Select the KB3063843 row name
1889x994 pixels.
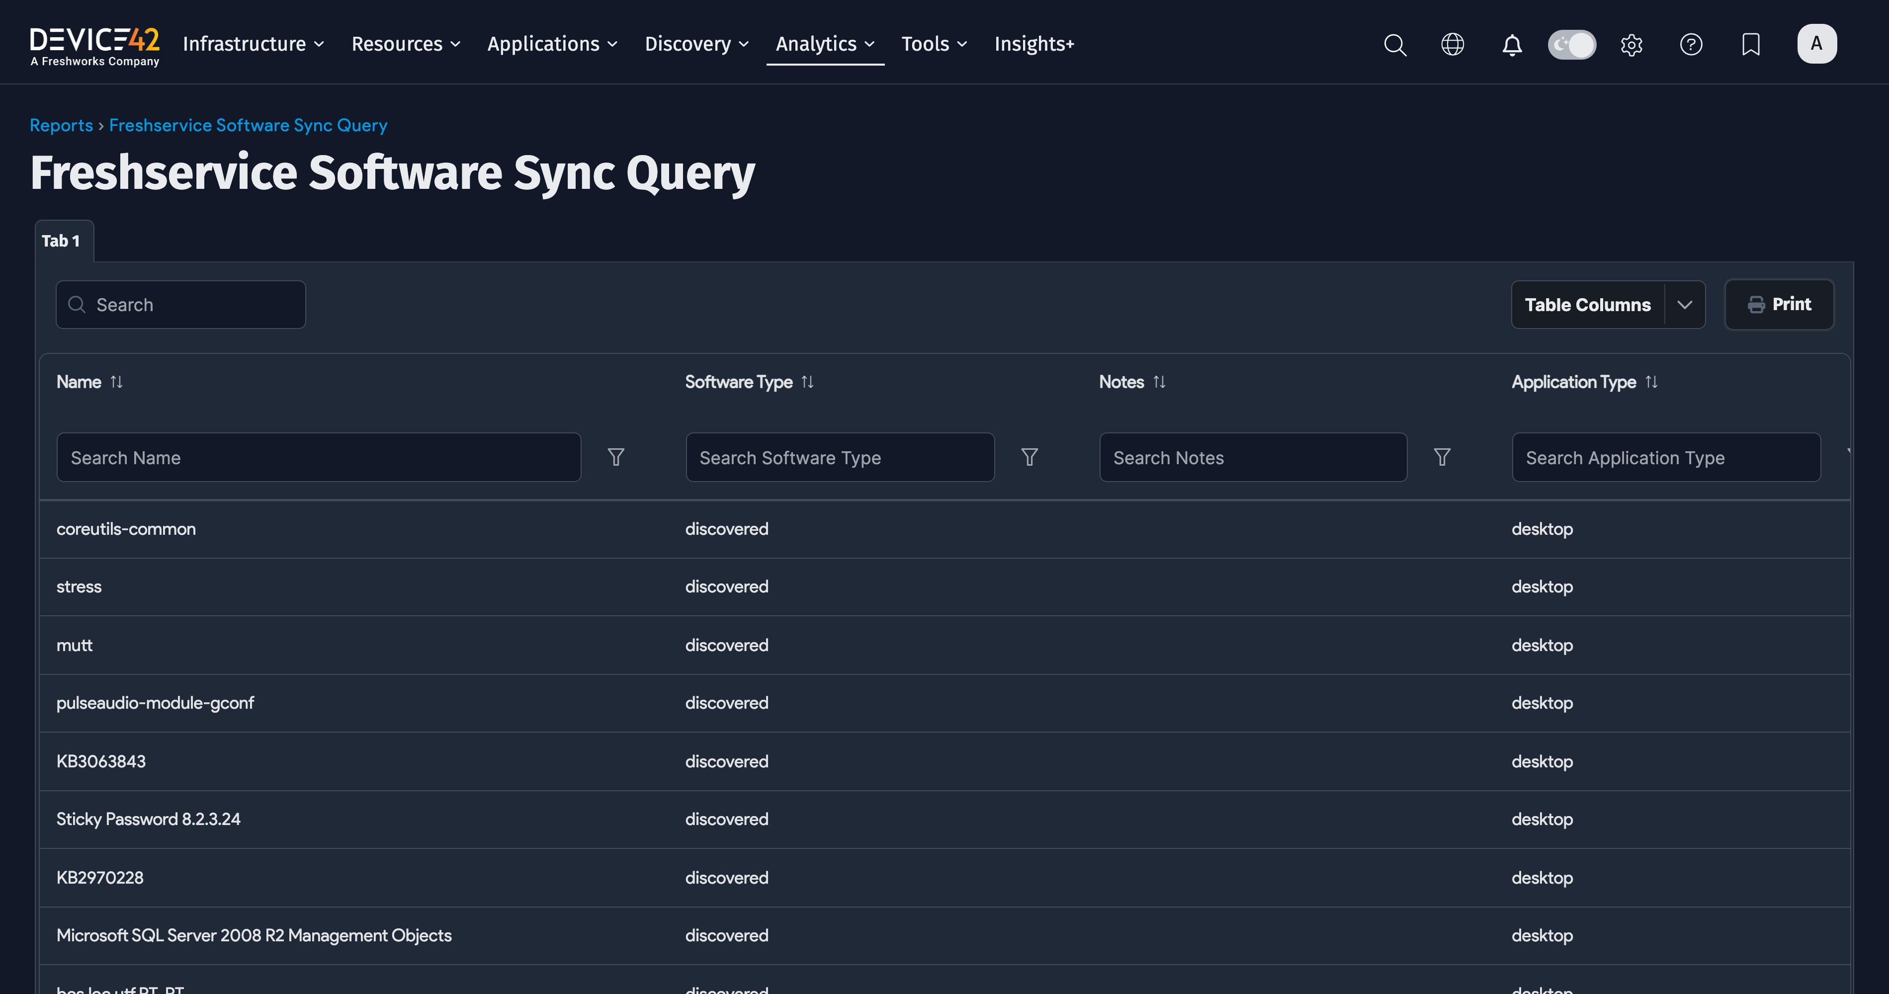(x=101, y=761)
